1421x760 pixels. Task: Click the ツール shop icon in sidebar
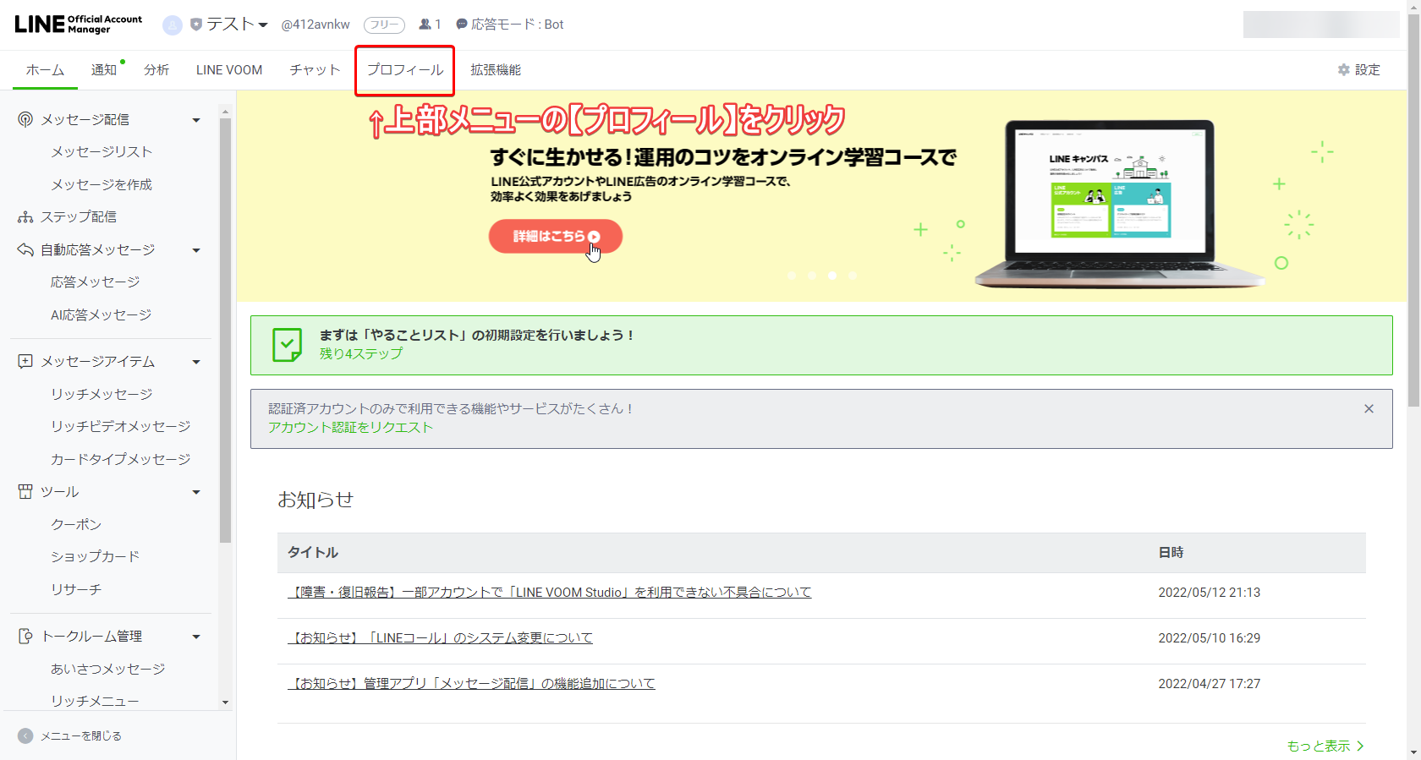25,492
